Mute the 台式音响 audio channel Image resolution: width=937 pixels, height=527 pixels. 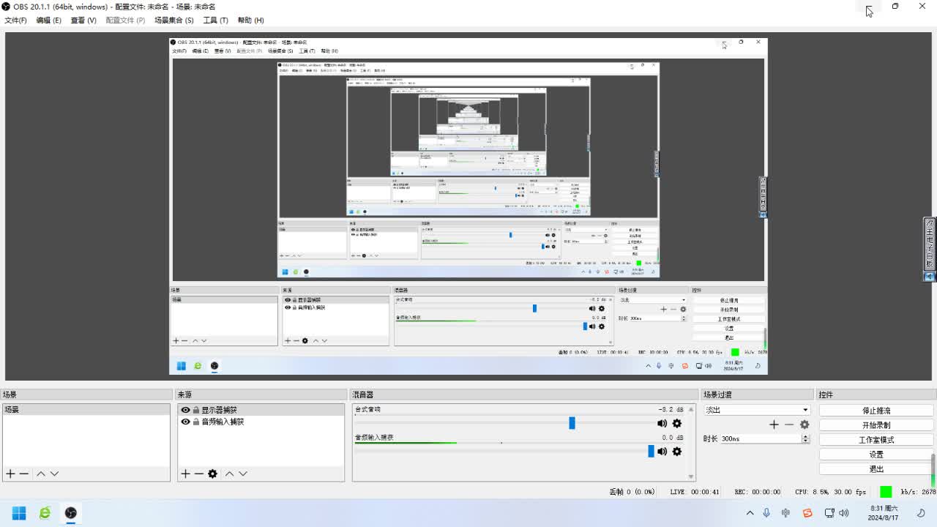[662, 423]
